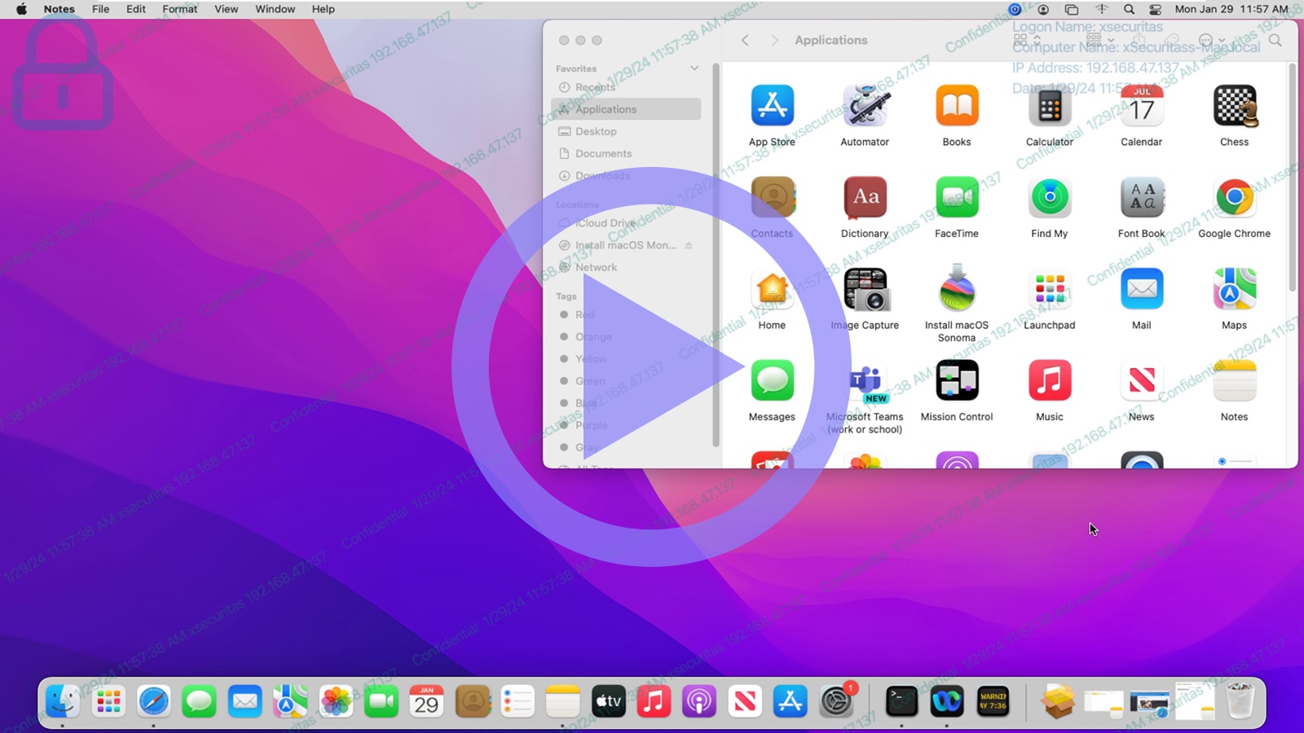This screenshot has height=733, width=1304.
Task: Open the Format menu
Action: [179, 9]
